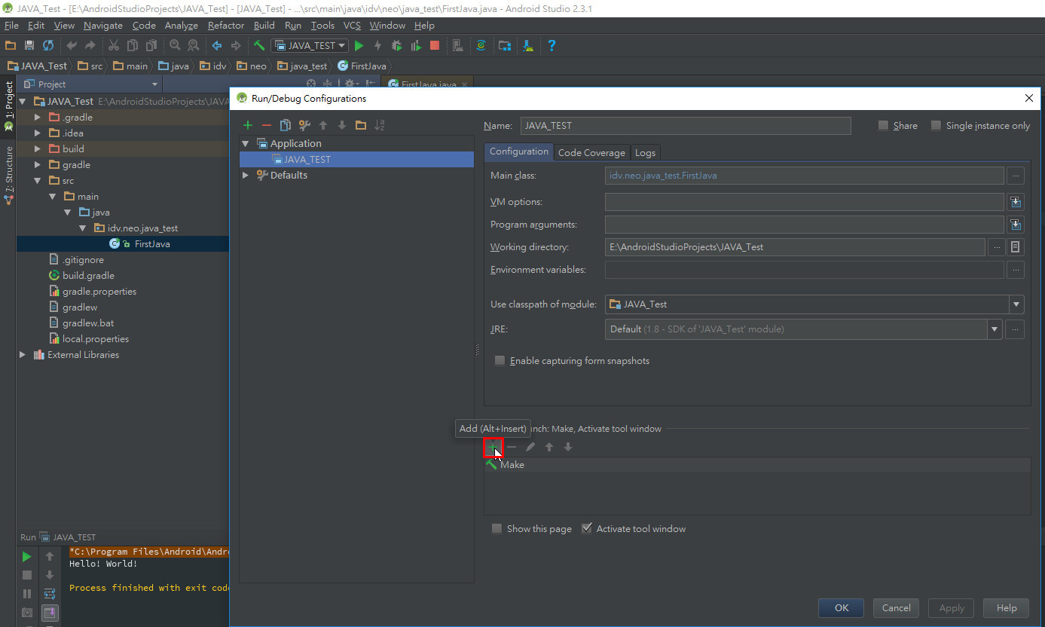Open JAVA_TEST run configuration dropdown in toolbar

[x=310, y=45]
